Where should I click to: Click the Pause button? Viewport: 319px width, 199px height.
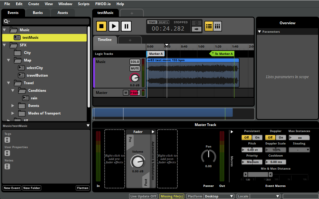pos(126,26)
